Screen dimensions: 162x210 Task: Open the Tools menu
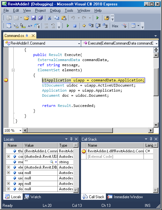coord(69,10)
